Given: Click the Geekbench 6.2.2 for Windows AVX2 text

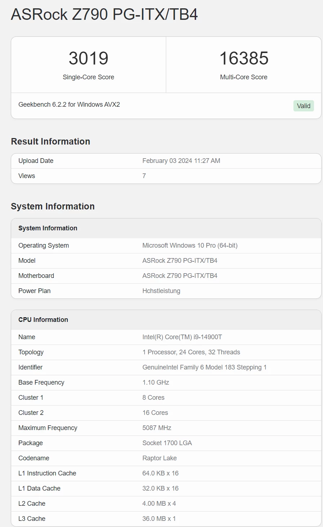Looking at the screenshot, I should click(69, 105).
